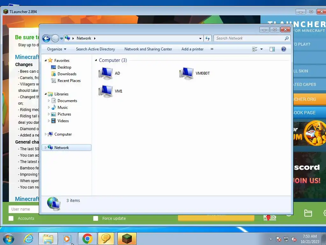Click the User name field in TLauncher
The height and width of the screenshot is (245, 326).
coord(24,209)
